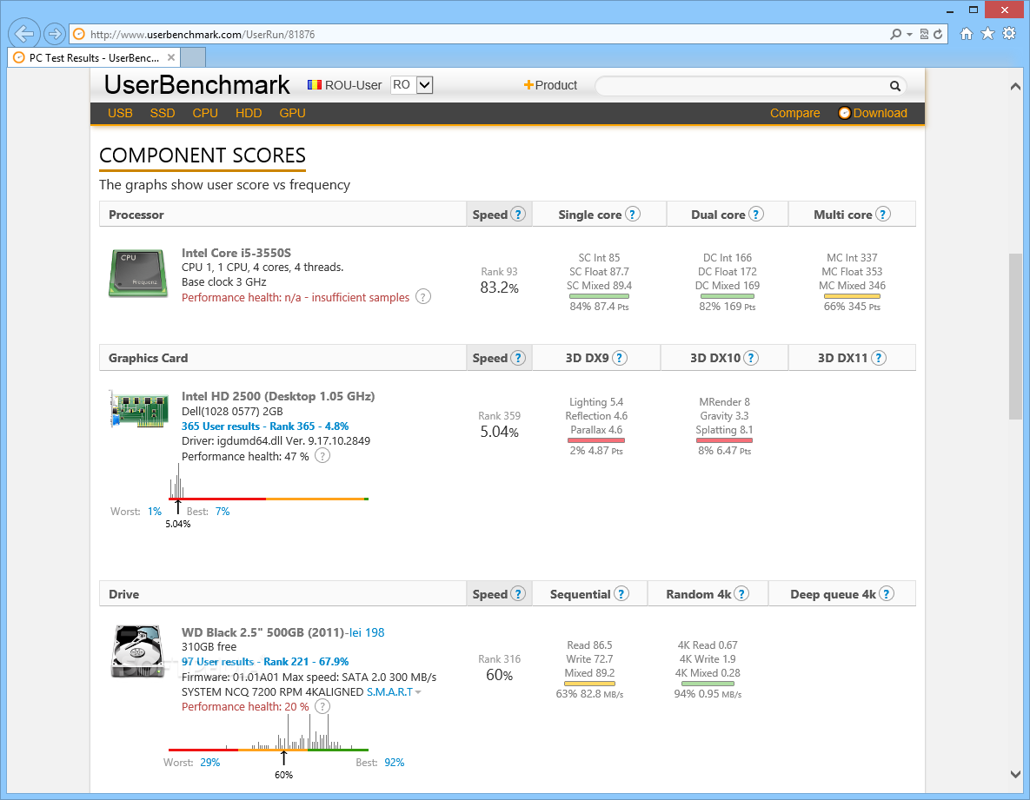The height and width of the screenshot is (800, 1030).
Task: Click the address bar search magnifier
Action: (895, 34)
